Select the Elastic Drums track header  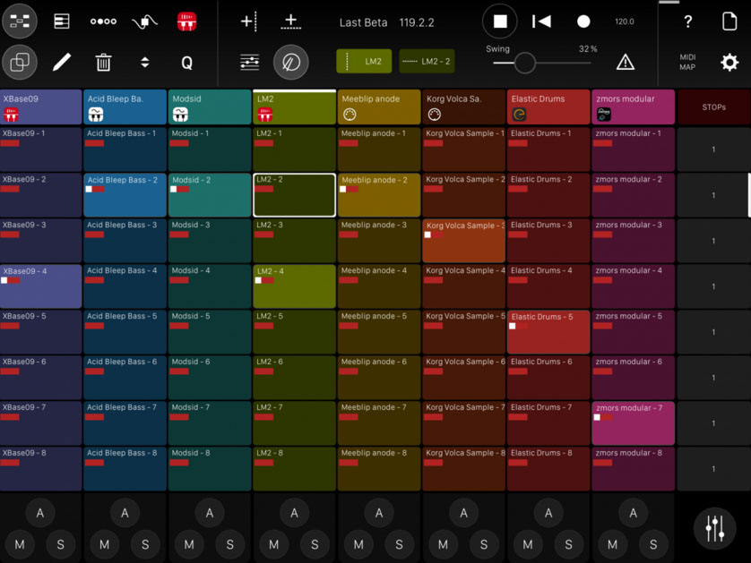(548, 107)
